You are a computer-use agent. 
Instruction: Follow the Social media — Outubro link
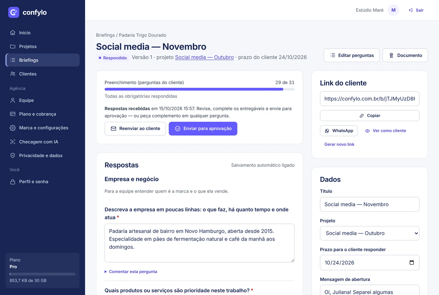pos(204,57)
